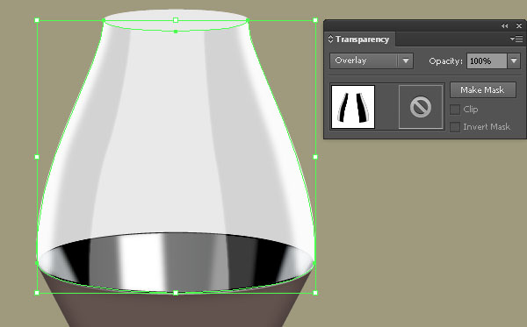Viewport: 527px width, 327px height.
Task: Click the Make Mask button
Action: click(482, 90)
